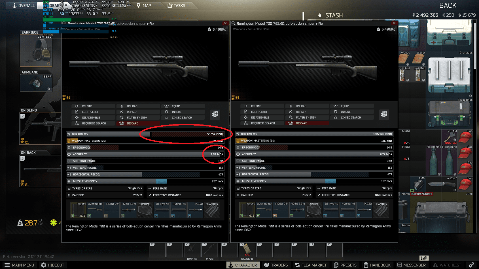
Task: Select TACTICAL slot in left window
Action: click(x=145, y=210)
